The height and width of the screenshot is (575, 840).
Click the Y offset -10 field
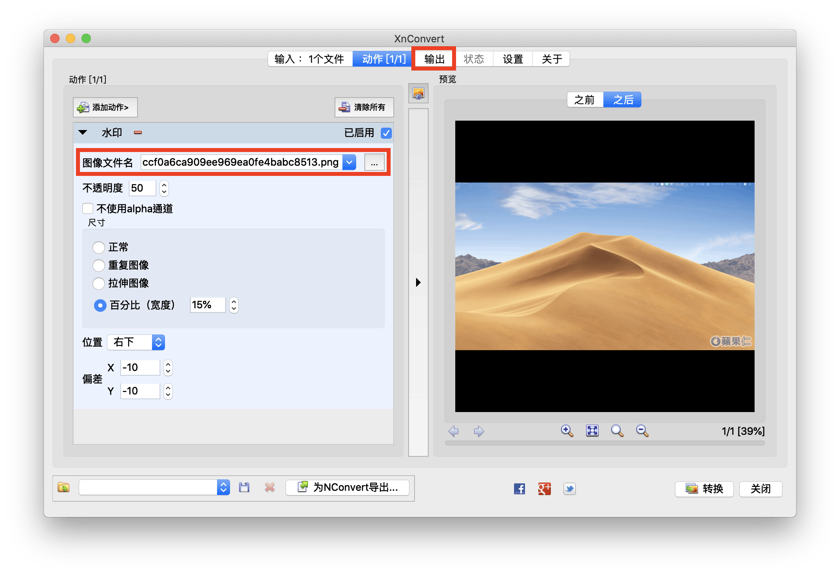(x=140, y=391)
